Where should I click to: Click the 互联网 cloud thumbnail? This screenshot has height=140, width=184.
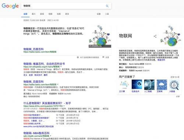(162, 85)
